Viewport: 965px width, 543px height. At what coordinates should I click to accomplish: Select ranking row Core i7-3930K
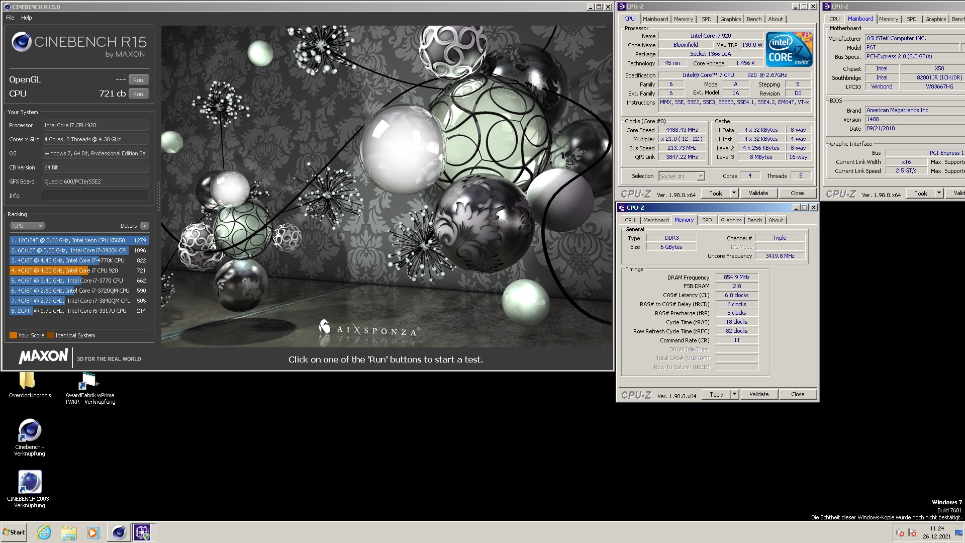[79, 250]
